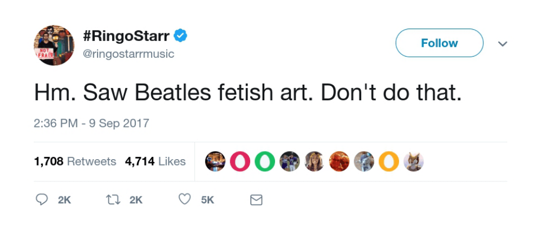Open the pink egg liker avatar
Viewport: 541px width, 232px height.
tap(240, 161)
